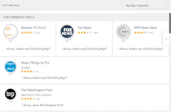The width and height of the screenshot is (171, 112).
Task: Click the Washington Post Company developer name
Action: (x=36, y=95)
